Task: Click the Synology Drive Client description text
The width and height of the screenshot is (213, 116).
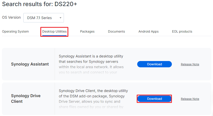Action: tap(93, 99)
